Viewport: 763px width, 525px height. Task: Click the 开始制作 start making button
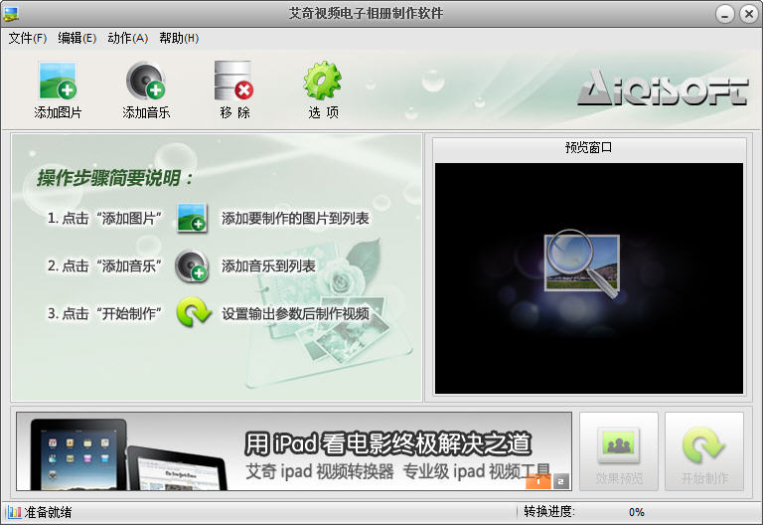704,451
